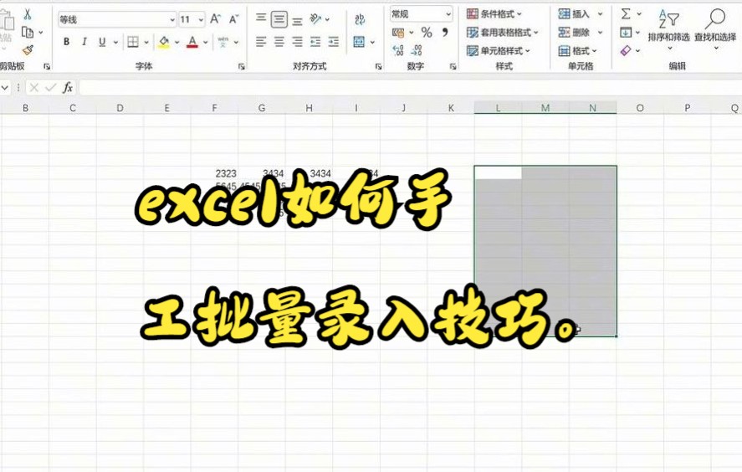Screen dimensions: 742x472
Task: Apply red font color A
Action: click(x=192, y=42)
